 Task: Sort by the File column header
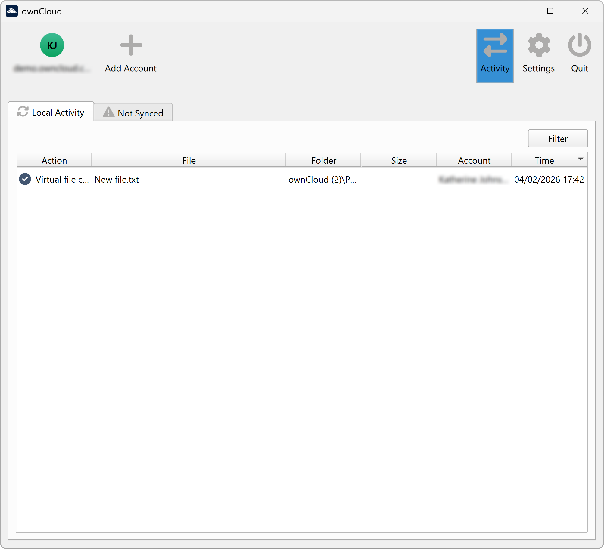coord(189,160)
